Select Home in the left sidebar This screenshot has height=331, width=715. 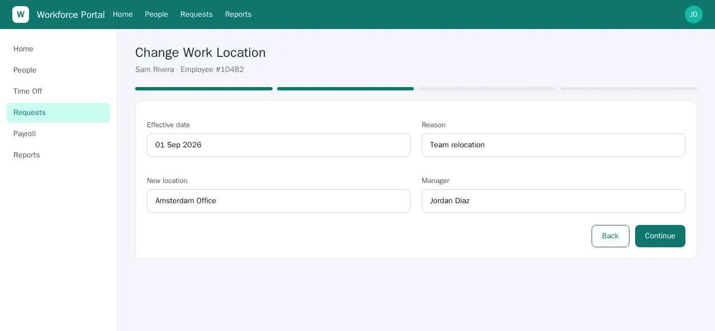(x=58, y=49)
